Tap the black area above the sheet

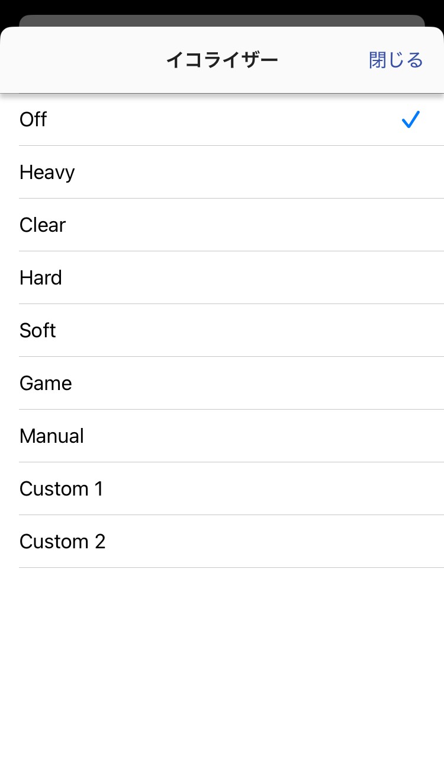[222, 6]
